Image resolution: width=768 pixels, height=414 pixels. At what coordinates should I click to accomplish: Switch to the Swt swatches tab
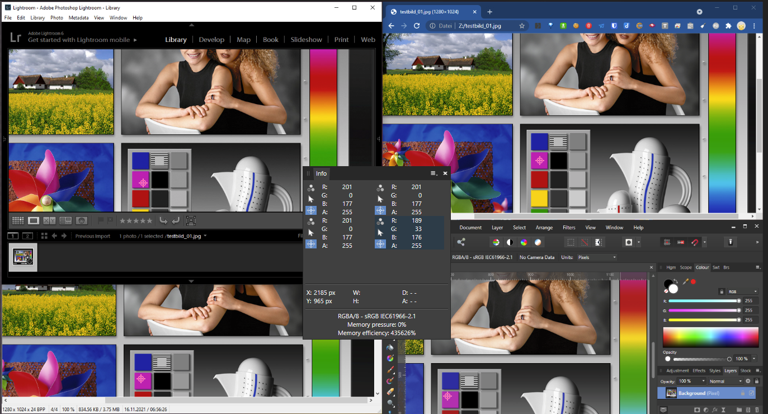716,267
